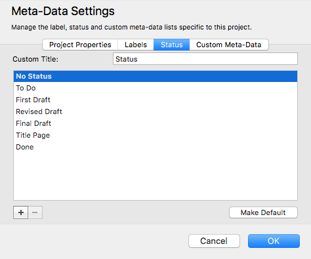Click the Title Page status entry
This screenshot has width=311, height=259.
pos(155,135)
